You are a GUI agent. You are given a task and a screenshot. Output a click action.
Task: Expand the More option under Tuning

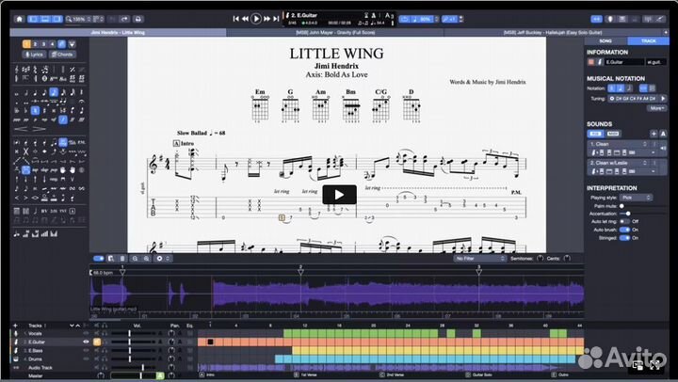pyautogui.click(x=656, y=107)
